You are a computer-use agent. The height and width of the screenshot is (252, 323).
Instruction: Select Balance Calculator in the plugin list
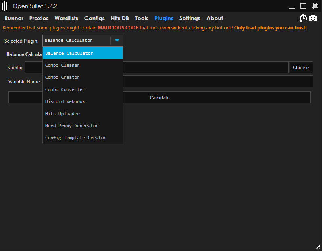(82, 53)
